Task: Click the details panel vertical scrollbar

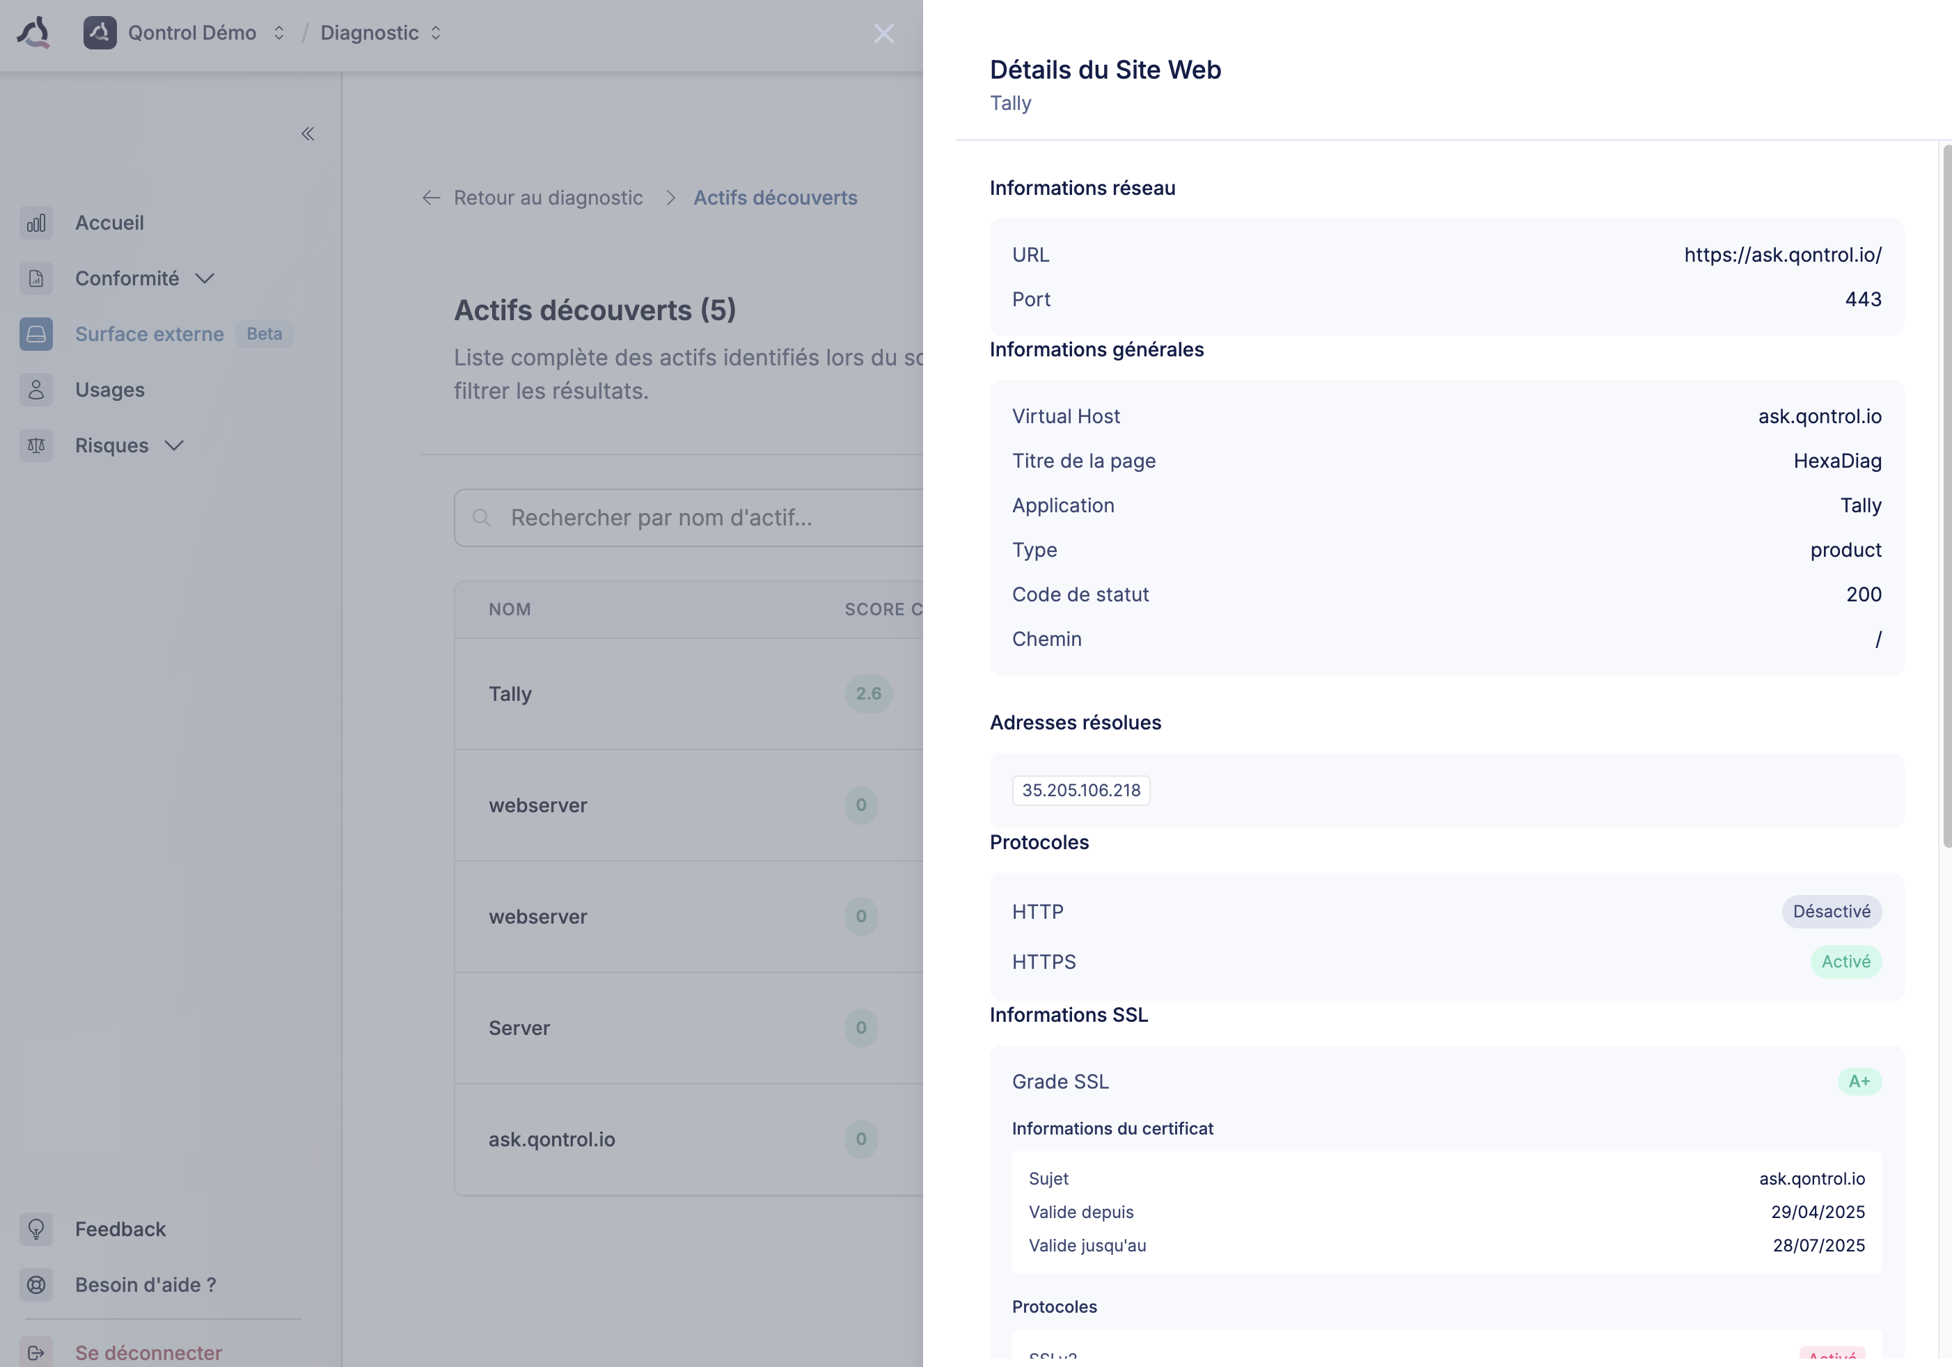Action: pyautogui.click(x=1946, y=496)
